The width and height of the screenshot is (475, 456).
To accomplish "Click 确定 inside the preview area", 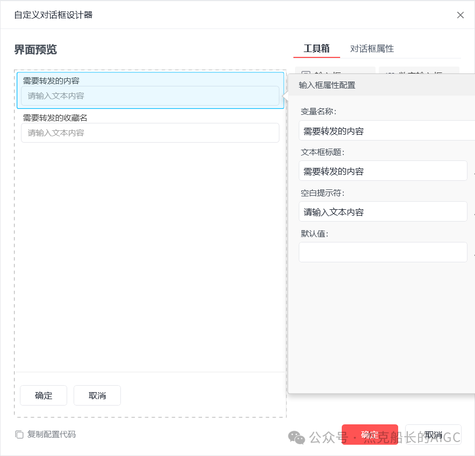I will (x=43, y=395).
